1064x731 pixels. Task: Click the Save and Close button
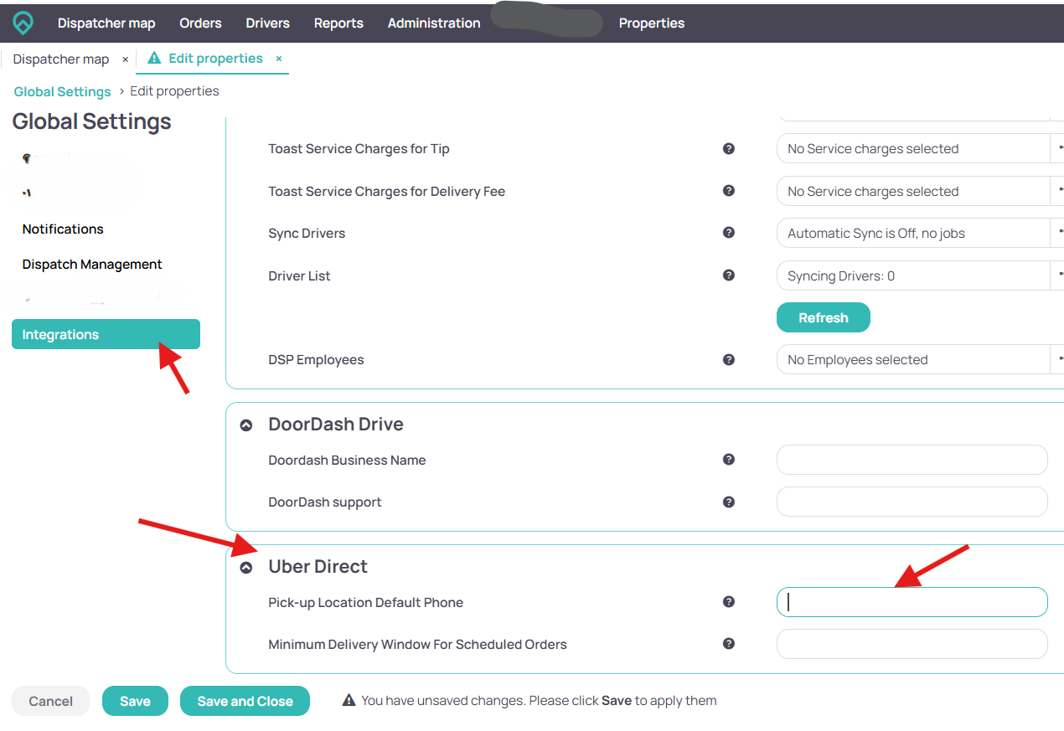(x=245, y=701)
